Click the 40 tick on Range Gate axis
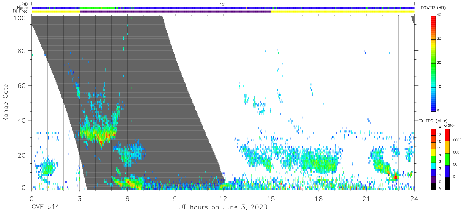 click(22, 120)
